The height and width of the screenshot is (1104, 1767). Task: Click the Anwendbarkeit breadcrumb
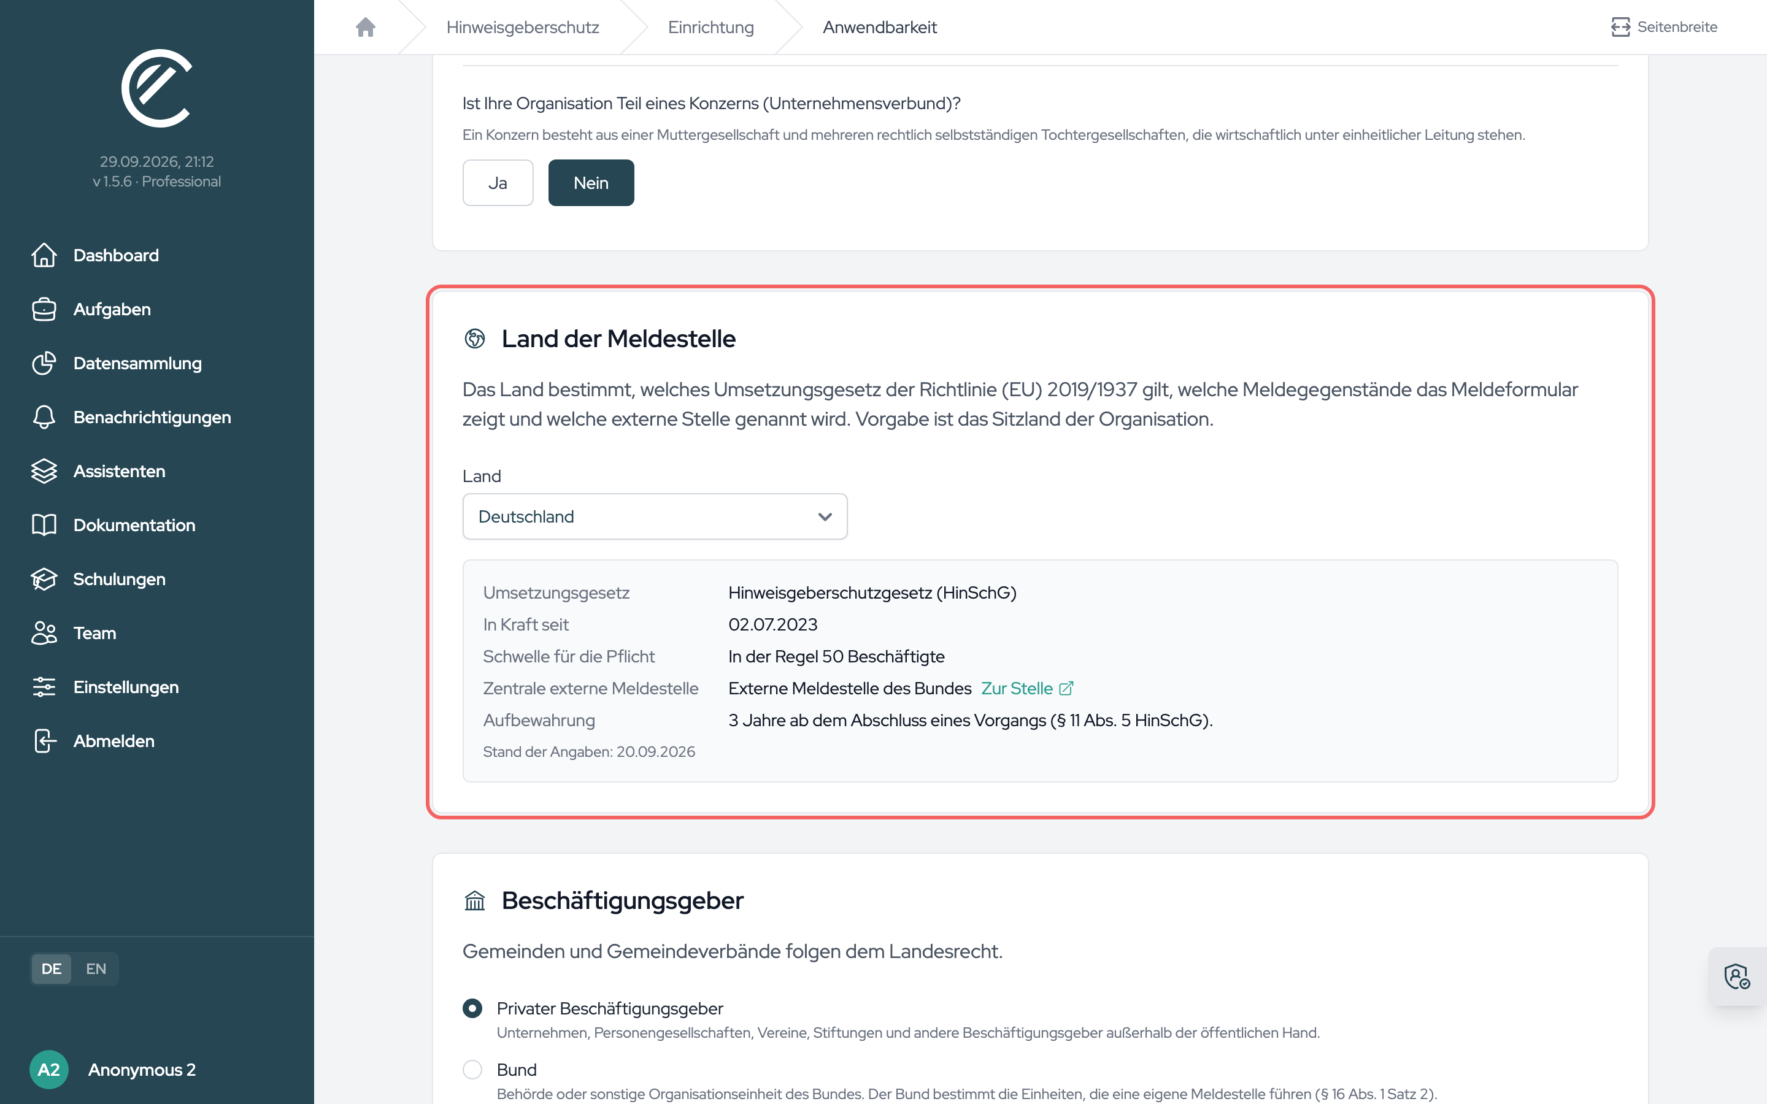tap(880, 27)
